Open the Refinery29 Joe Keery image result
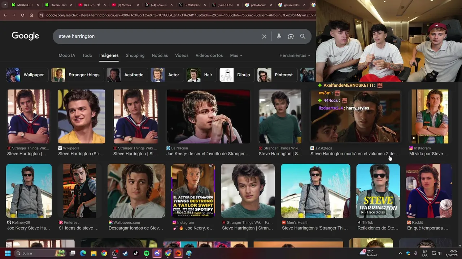 [29, 191]
